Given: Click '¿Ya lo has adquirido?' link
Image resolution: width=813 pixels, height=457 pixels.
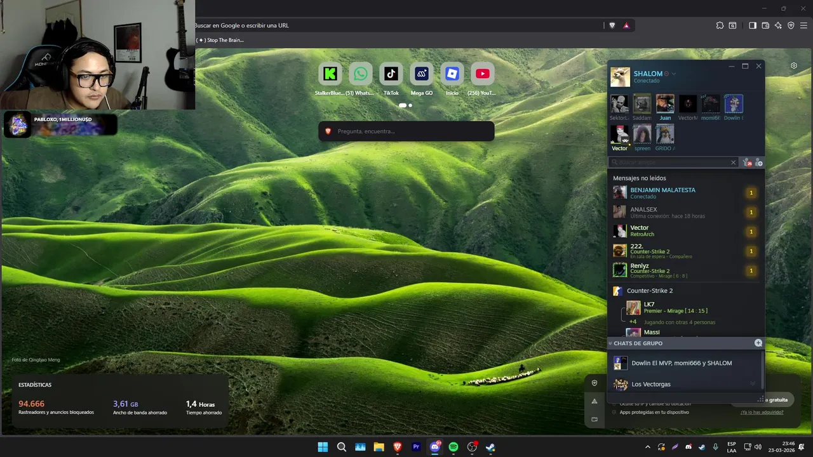Looking at the screenshot, I should (762, 413).
